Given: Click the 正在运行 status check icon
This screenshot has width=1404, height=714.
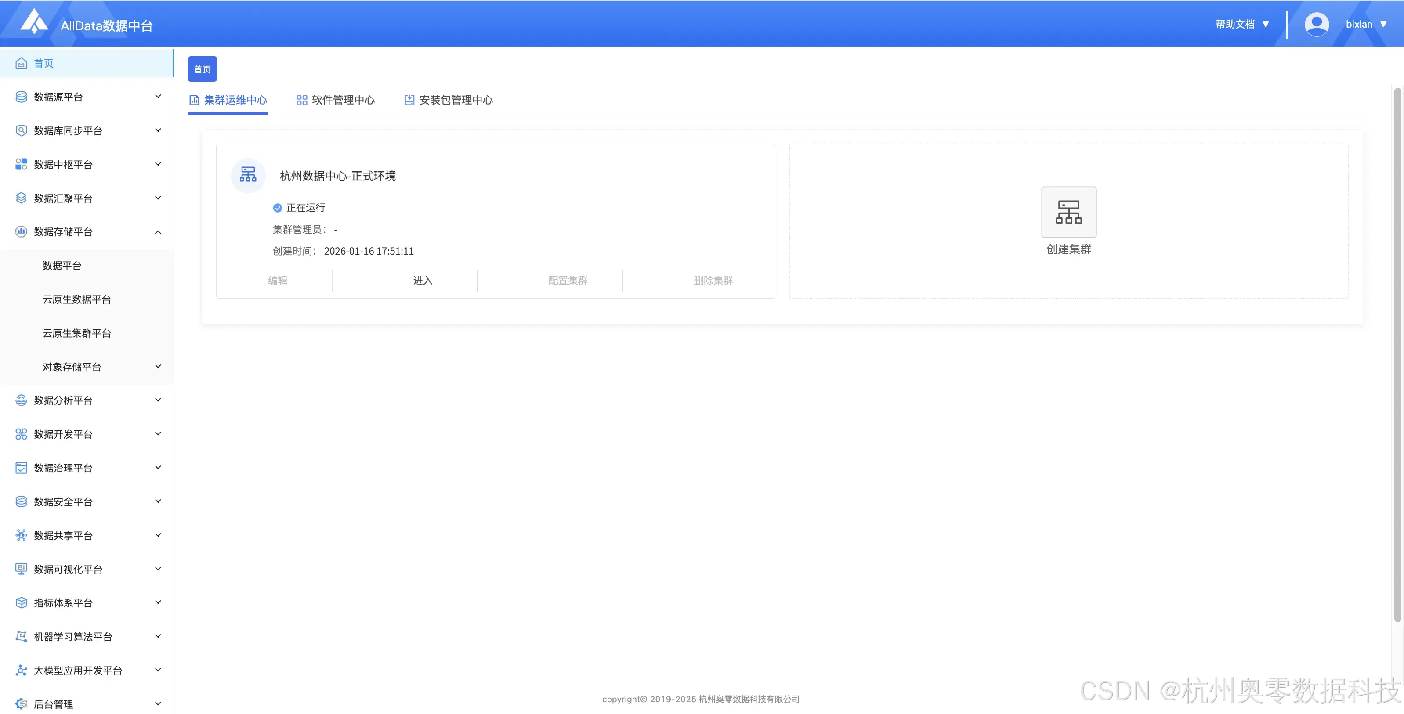Looking at the screenshot, I should pyautogui.click(x=278, y=208).
